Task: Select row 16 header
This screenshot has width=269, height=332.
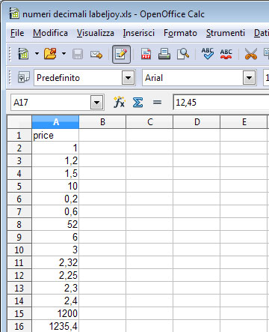Action: 19,326
